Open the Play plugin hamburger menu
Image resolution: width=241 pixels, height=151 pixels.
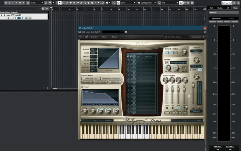pos(81,37)
